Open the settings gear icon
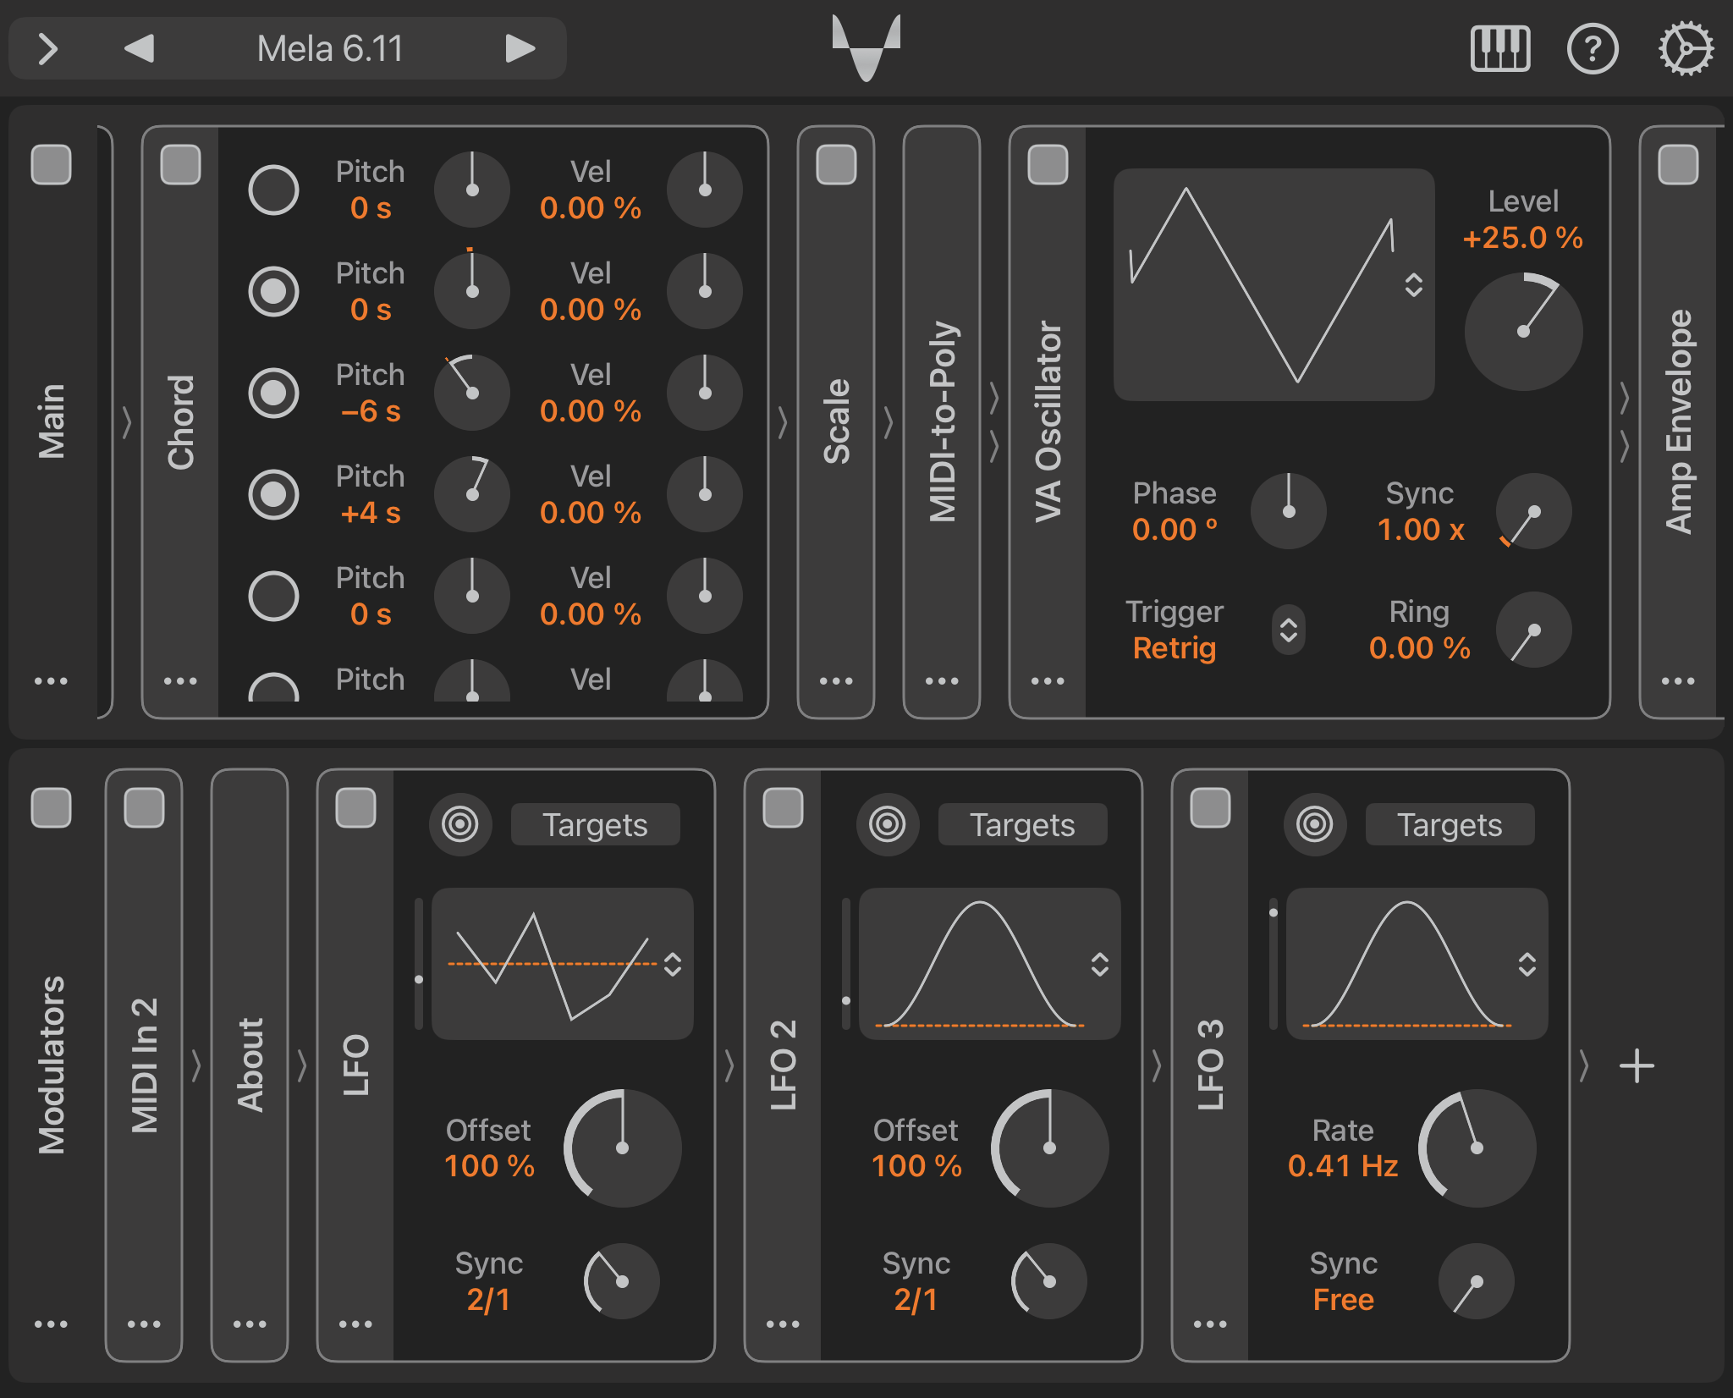The height and width of the screenshot is (1398, 1733). click(1685, 48)
